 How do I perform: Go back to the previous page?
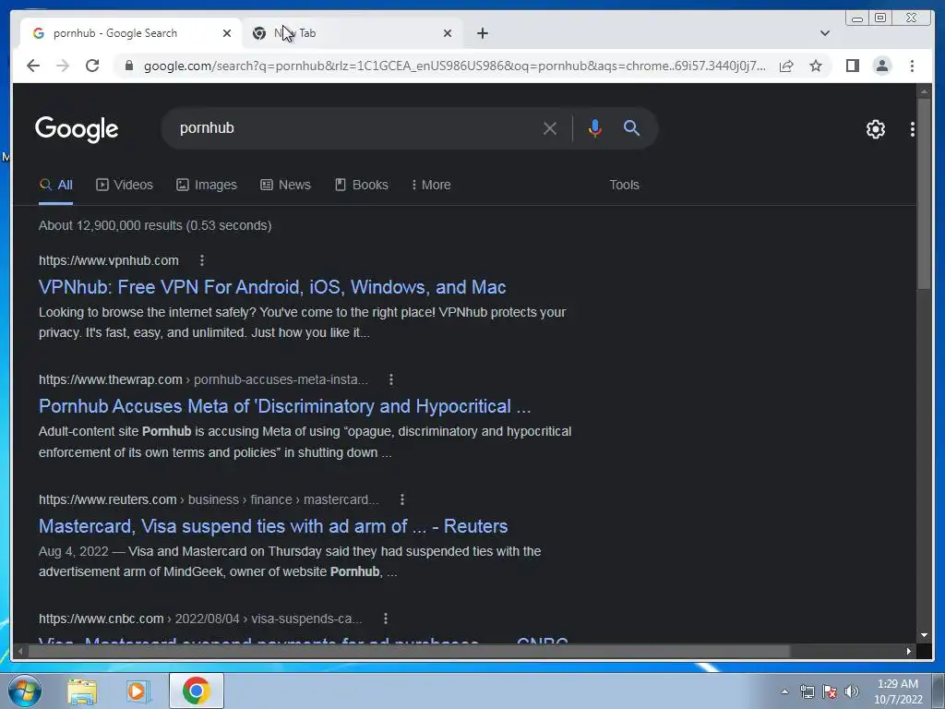click(33, 66)
